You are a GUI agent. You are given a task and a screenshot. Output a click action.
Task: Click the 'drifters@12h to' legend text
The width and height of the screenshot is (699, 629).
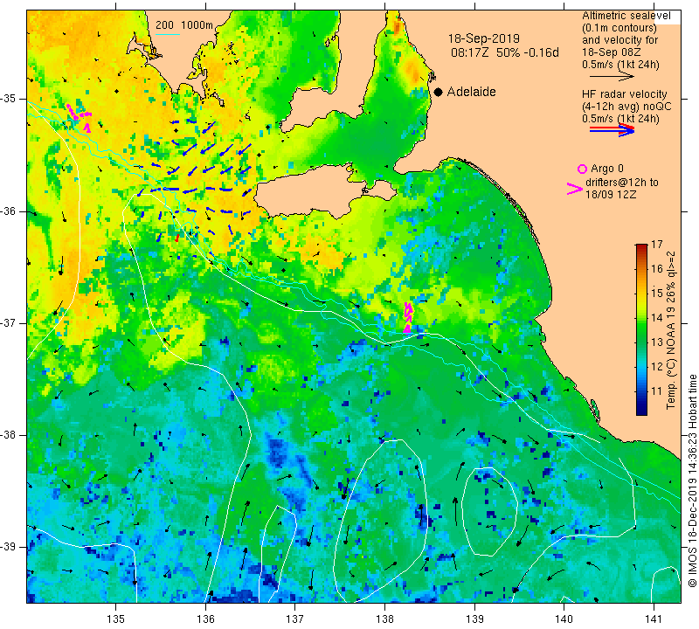tap(622, 183)
